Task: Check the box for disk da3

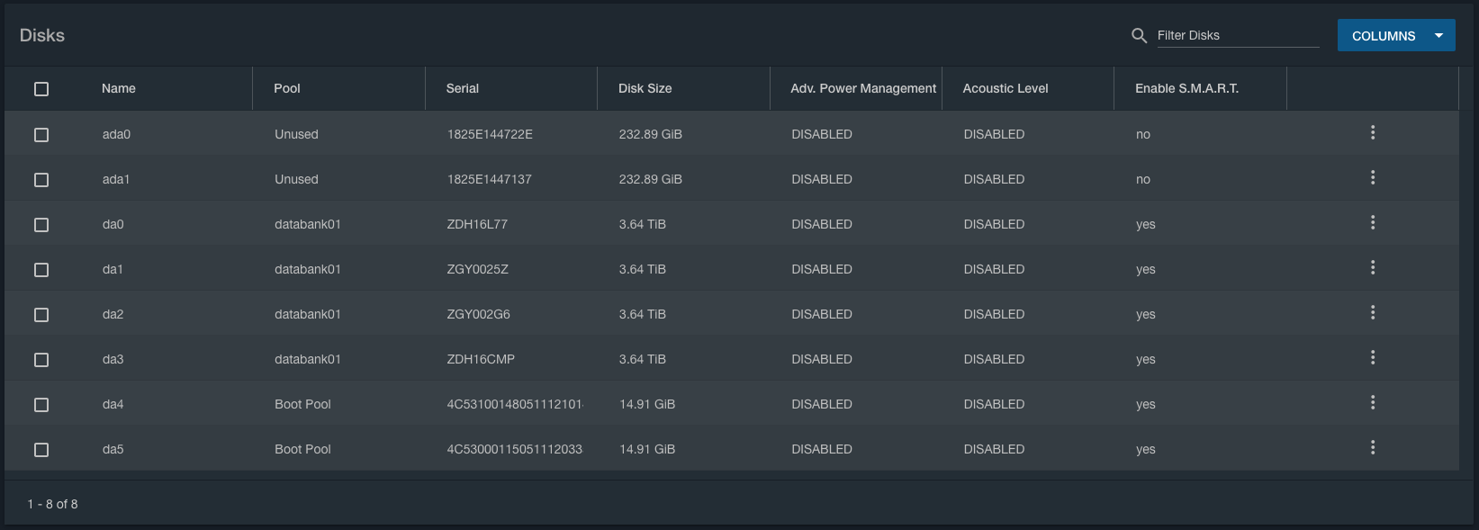Action: (x=41, y=360)
